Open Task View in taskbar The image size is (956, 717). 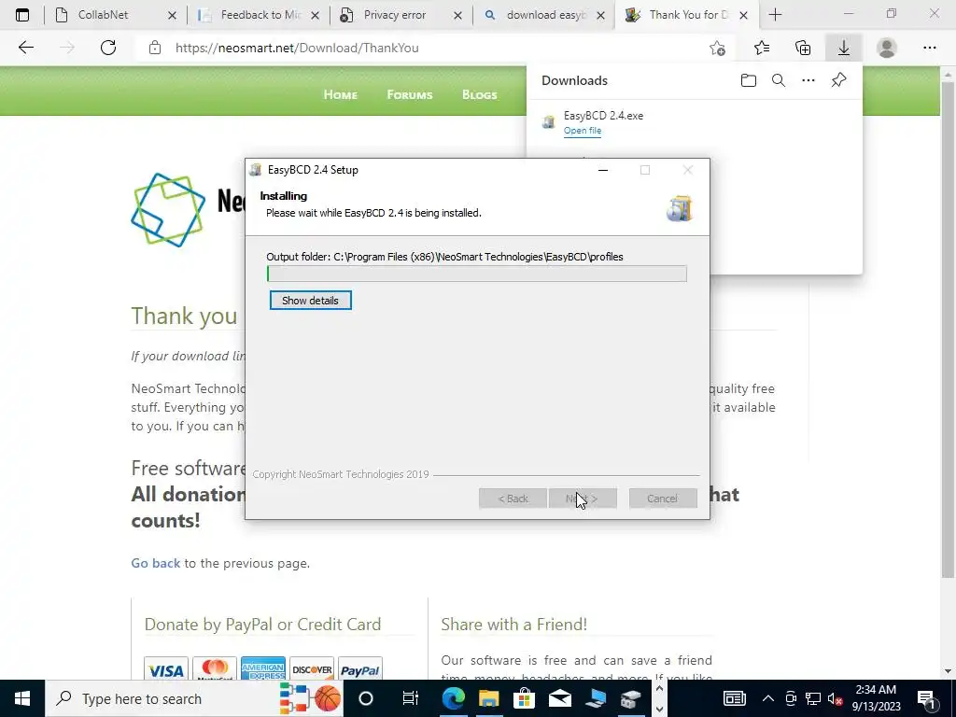tap(411, 698)
